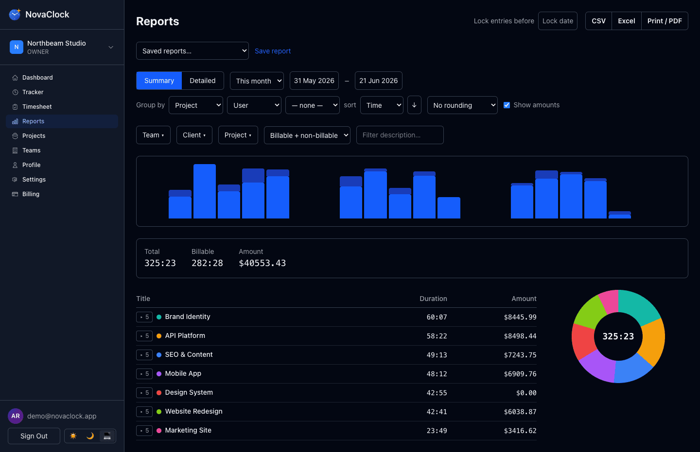Click the Billing card icon in the sidebar
The height and width of the screenshot is (452, 700).
click(15, 194)
